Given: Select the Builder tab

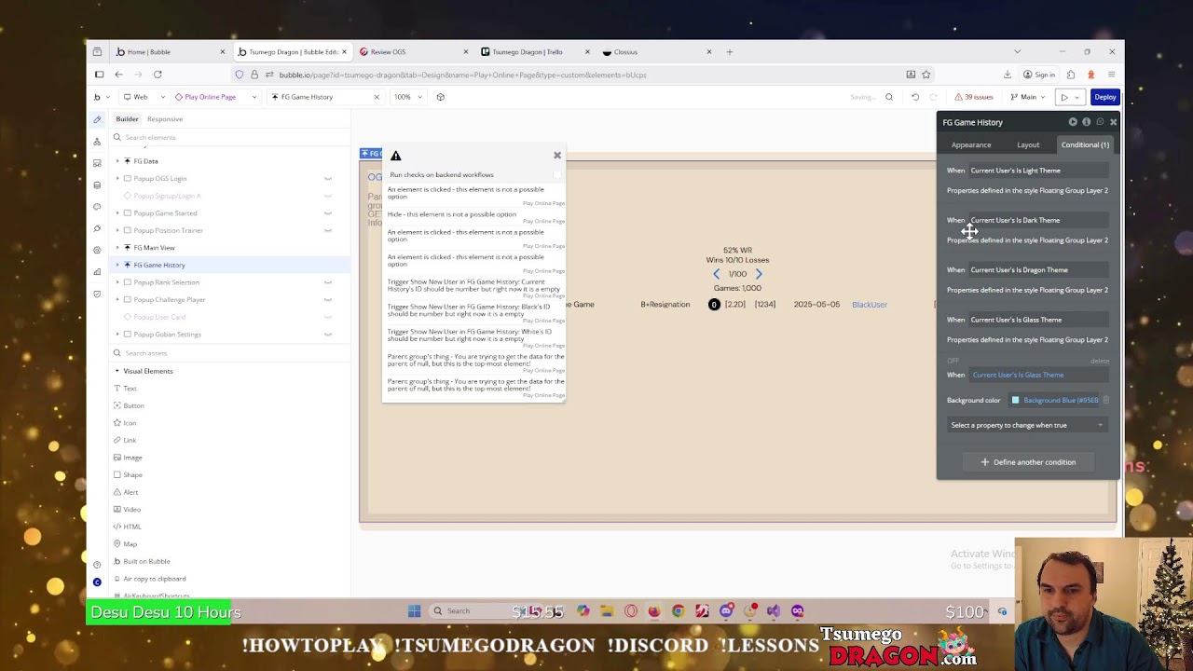Looking at the screenshot, I should (127, 119).
